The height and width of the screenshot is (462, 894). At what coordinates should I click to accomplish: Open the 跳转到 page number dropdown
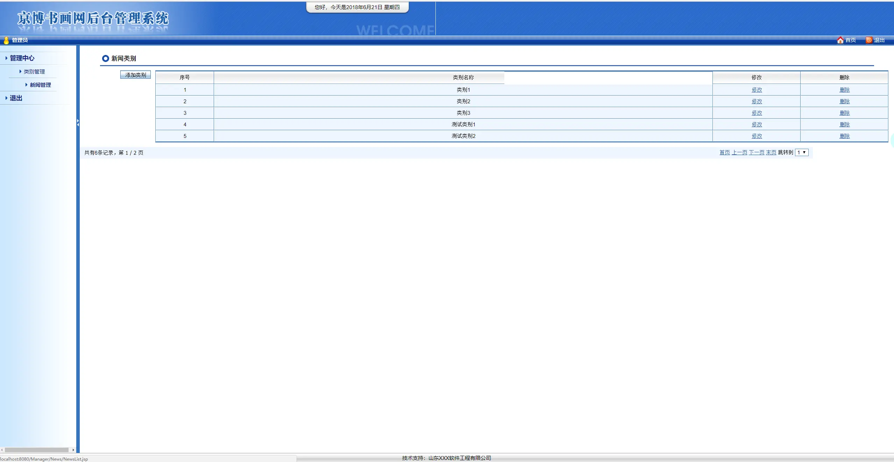click(802, 153)
